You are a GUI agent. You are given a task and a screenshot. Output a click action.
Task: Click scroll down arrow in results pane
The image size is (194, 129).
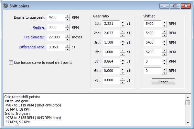coord(188,123)
